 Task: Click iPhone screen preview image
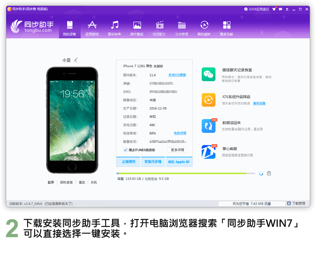click(72, 120)
